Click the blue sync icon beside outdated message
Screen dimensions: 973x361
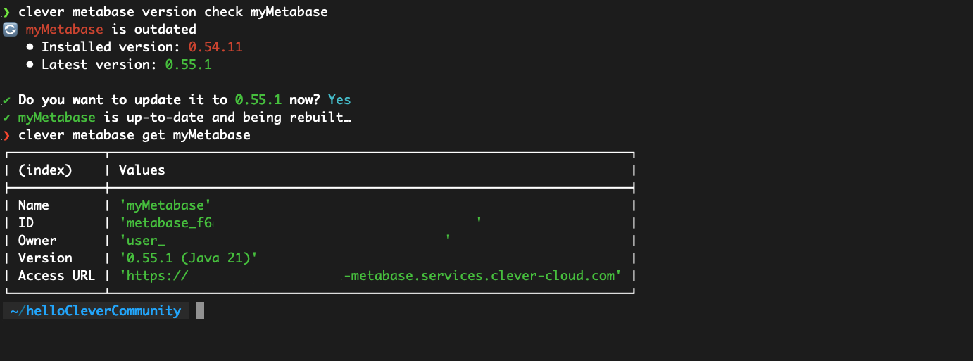10,30
